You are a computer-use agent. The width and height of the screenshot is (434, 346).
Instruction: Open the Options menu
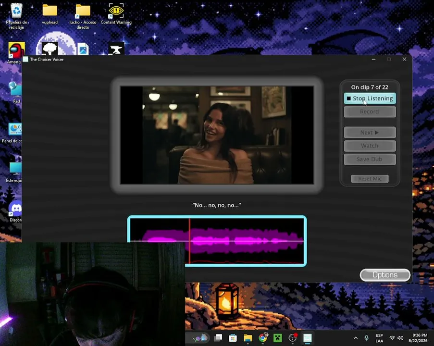pyautogui.click(x=384, y=275)
